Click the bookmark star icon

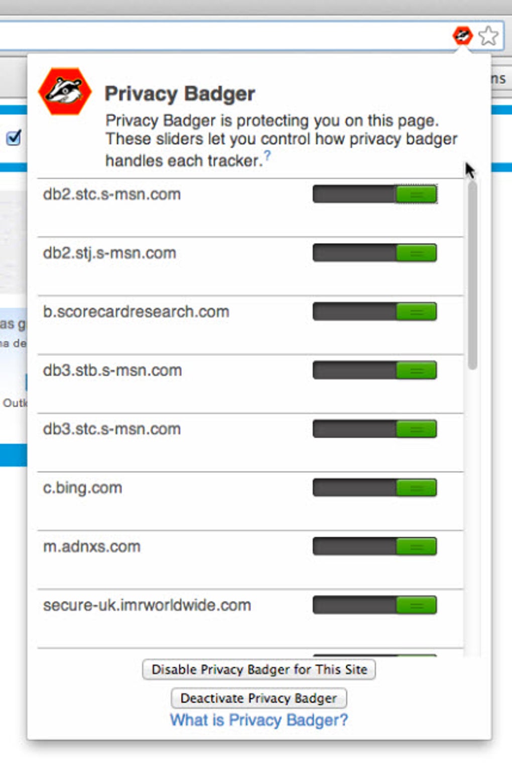(x=488, y=36)
